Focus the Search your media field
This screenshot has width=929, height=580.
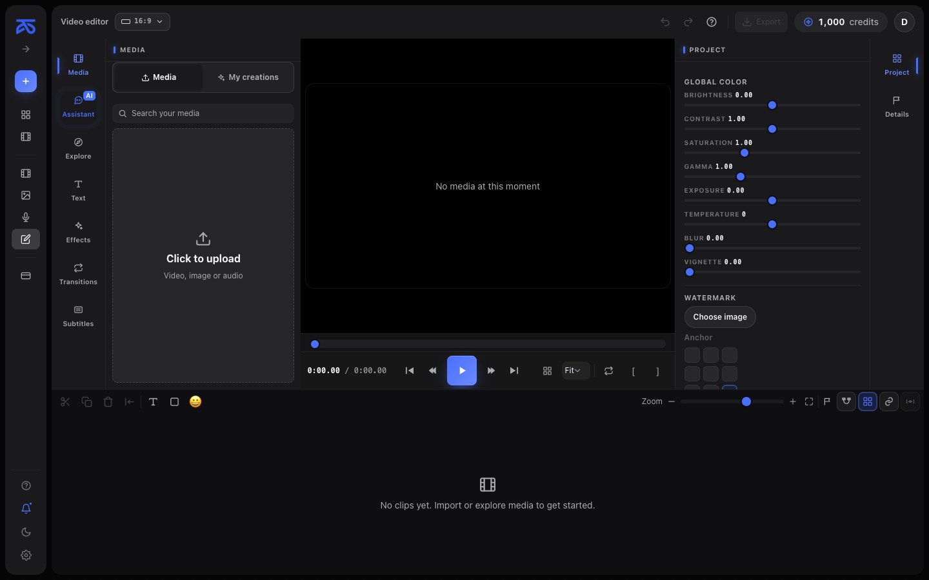pos(203,113)
